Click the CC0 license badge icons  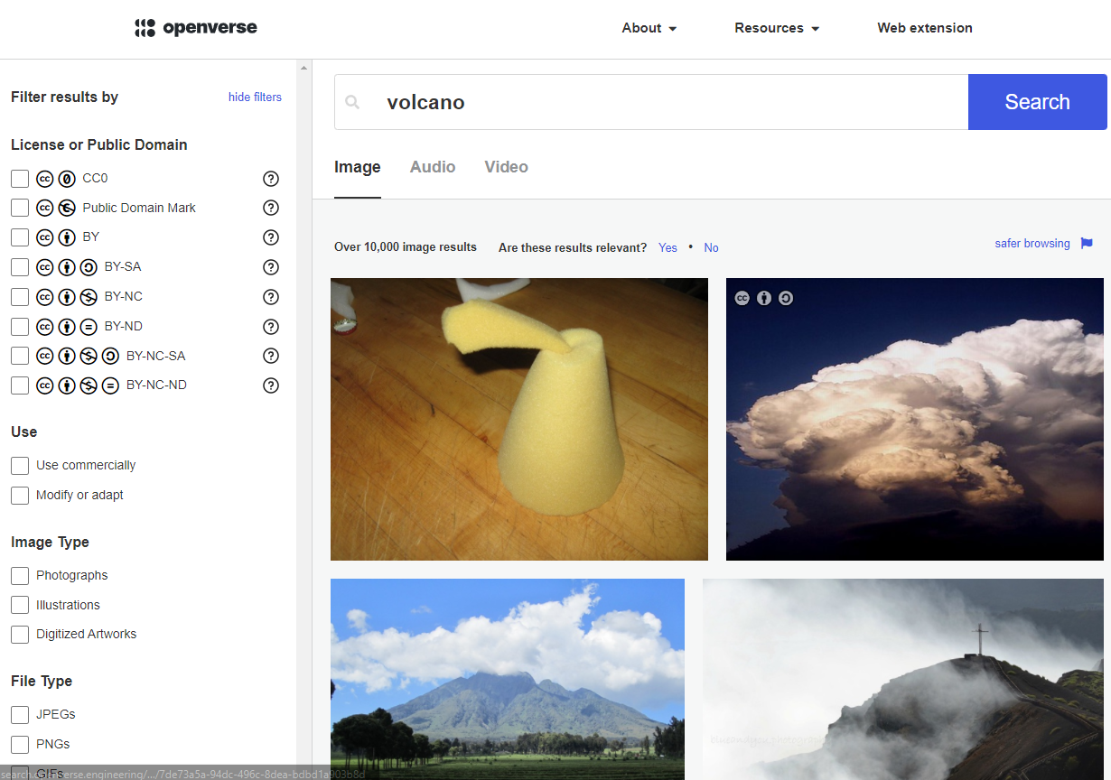[54, 179]
